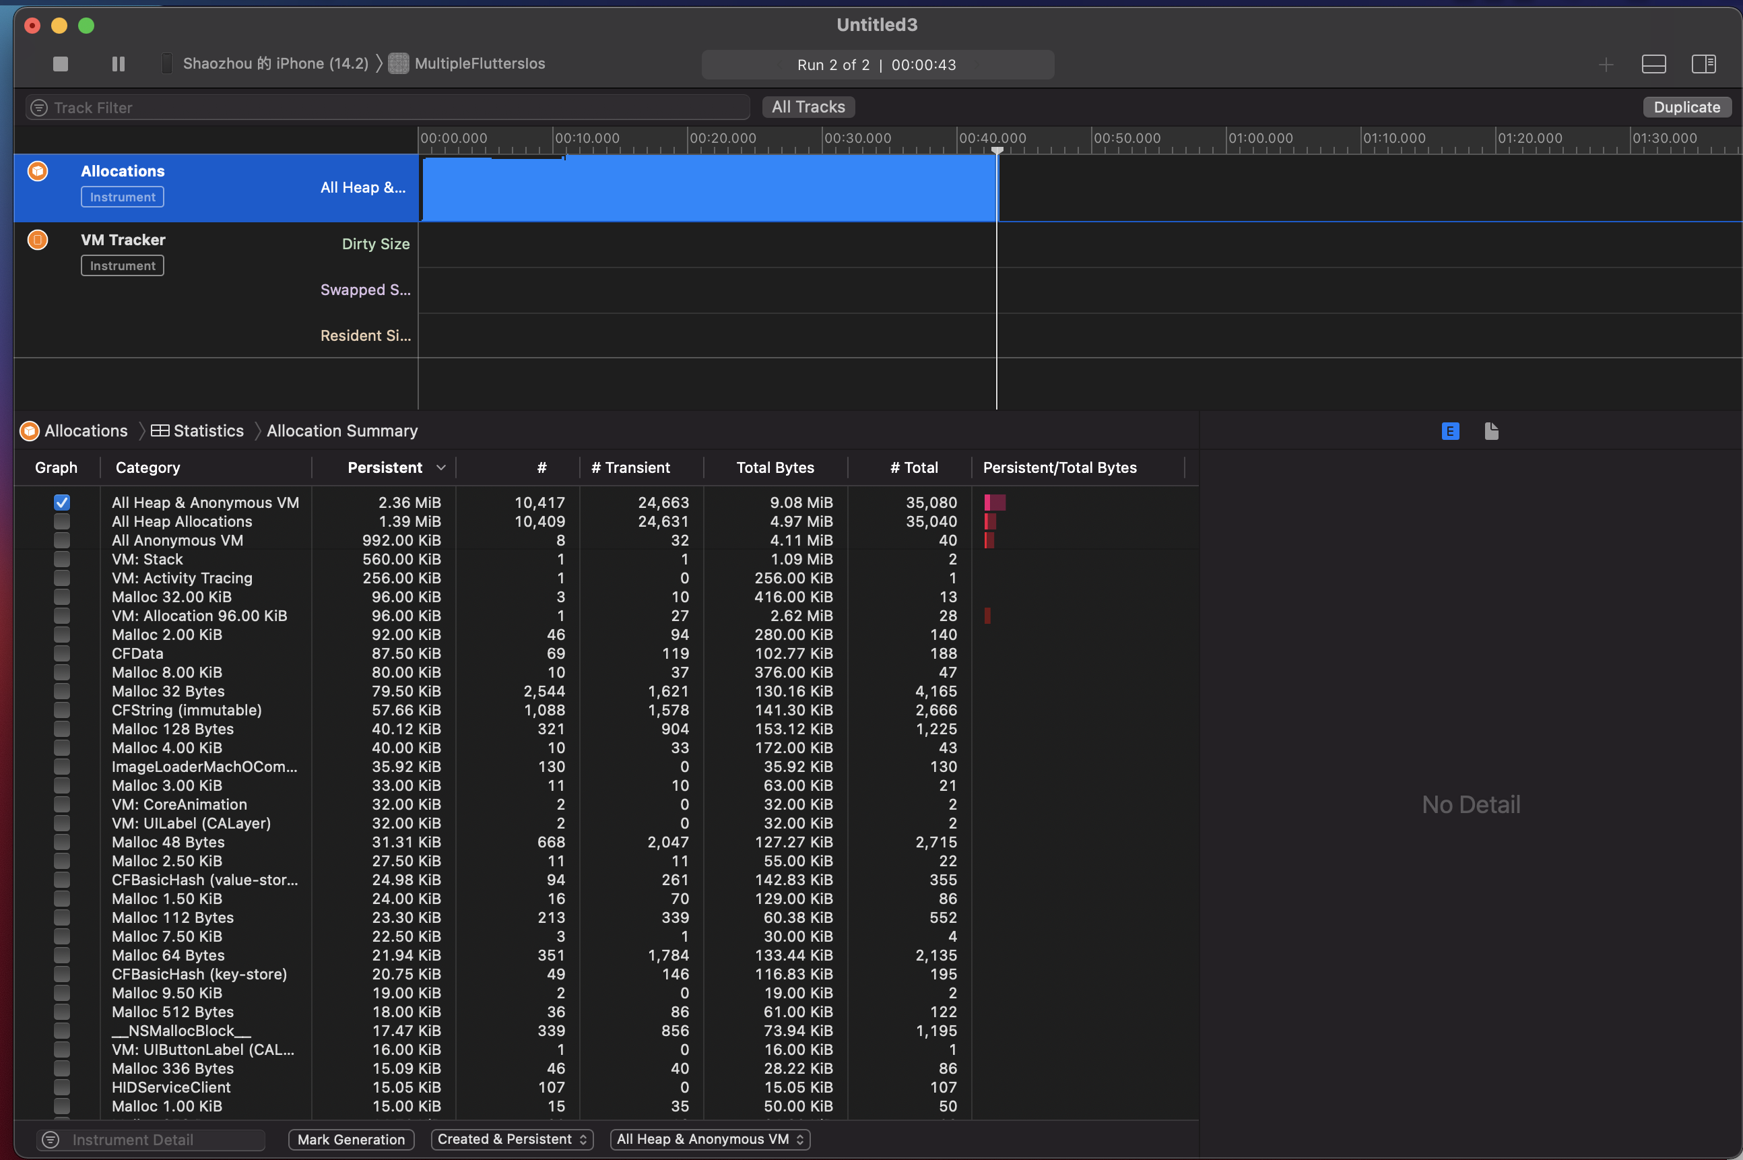Select the extended detail 'E' icon
The image size is (1743, 1160).
pyautogui.click(x=1449, y=431)
